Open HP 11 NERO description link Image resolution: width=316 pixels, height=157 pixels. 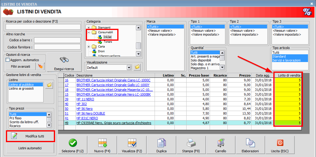point(85,99)
